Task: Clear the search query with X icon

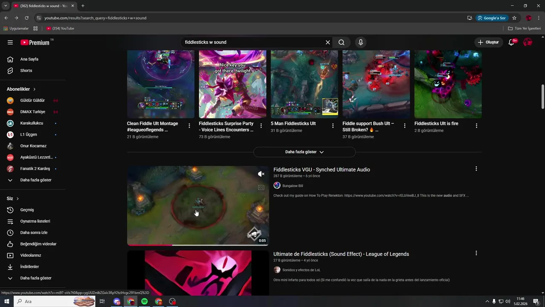Action: pos(328,42)
